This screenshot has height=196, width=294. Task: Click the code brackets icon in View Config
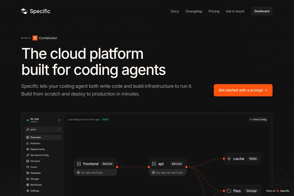pos(251,119)
